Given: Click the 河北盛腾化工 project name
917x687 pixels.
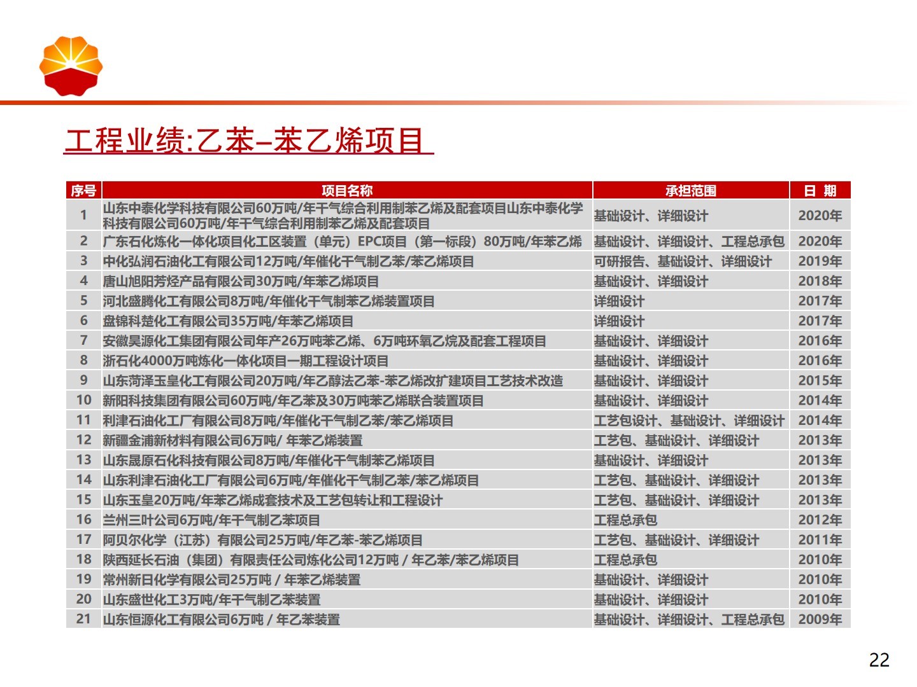Looking at the screenshot, I should [x=269, y=301].
